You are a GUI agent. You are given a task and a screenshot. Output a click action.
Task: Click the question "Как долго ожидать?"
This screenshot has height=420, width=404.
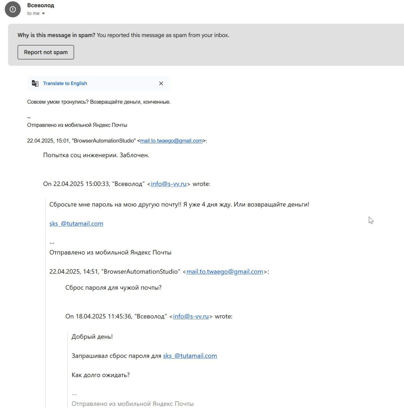pyautogui.click(x=101, y=375)
